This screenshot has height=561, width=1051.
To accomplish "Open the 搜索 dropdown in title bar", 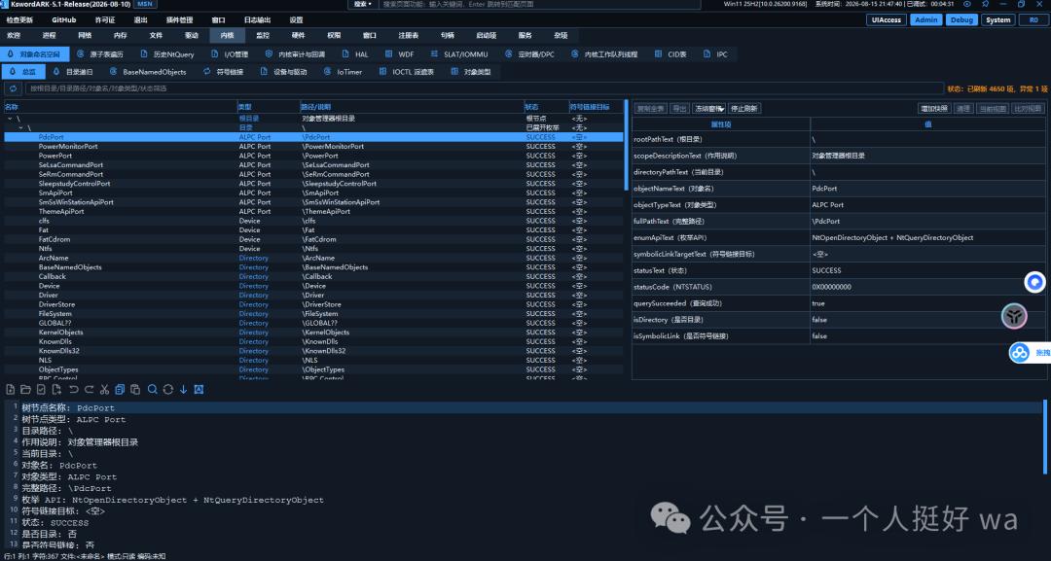I will tap(363, 4).
